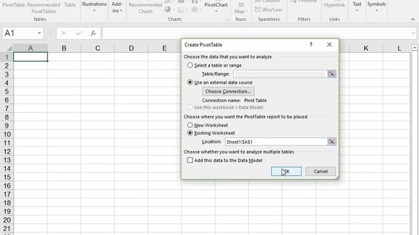
Task: Select 'Use an external data source' option
Action: [x=190, y=82]
